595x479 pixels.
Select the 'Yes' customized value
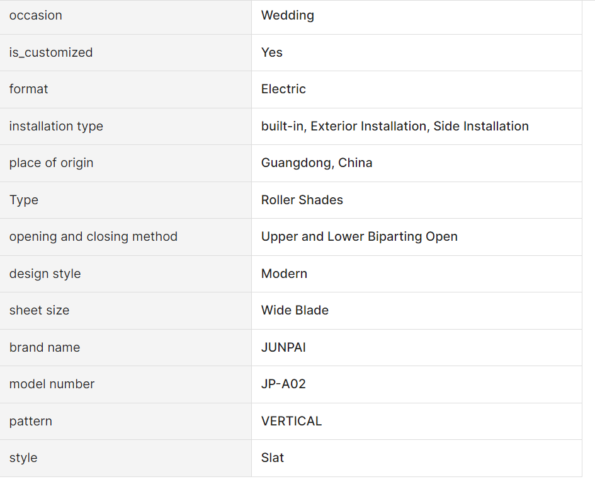(272, 52)
